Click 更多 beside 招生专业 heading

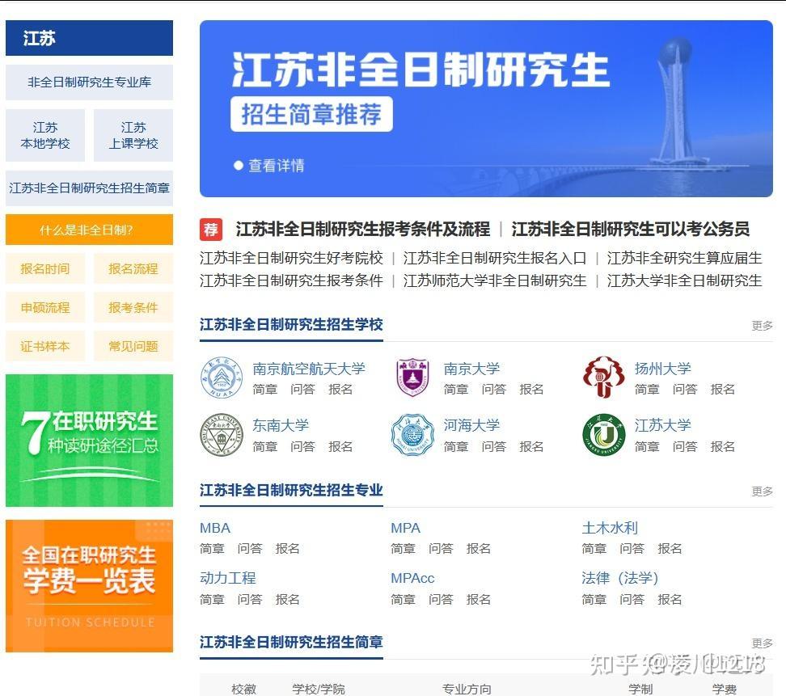pyautogui.click(x=762, y=491)
